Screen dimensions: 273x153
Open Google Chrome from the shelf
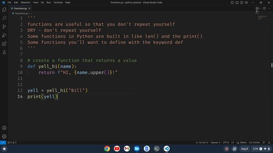(107, 149)
